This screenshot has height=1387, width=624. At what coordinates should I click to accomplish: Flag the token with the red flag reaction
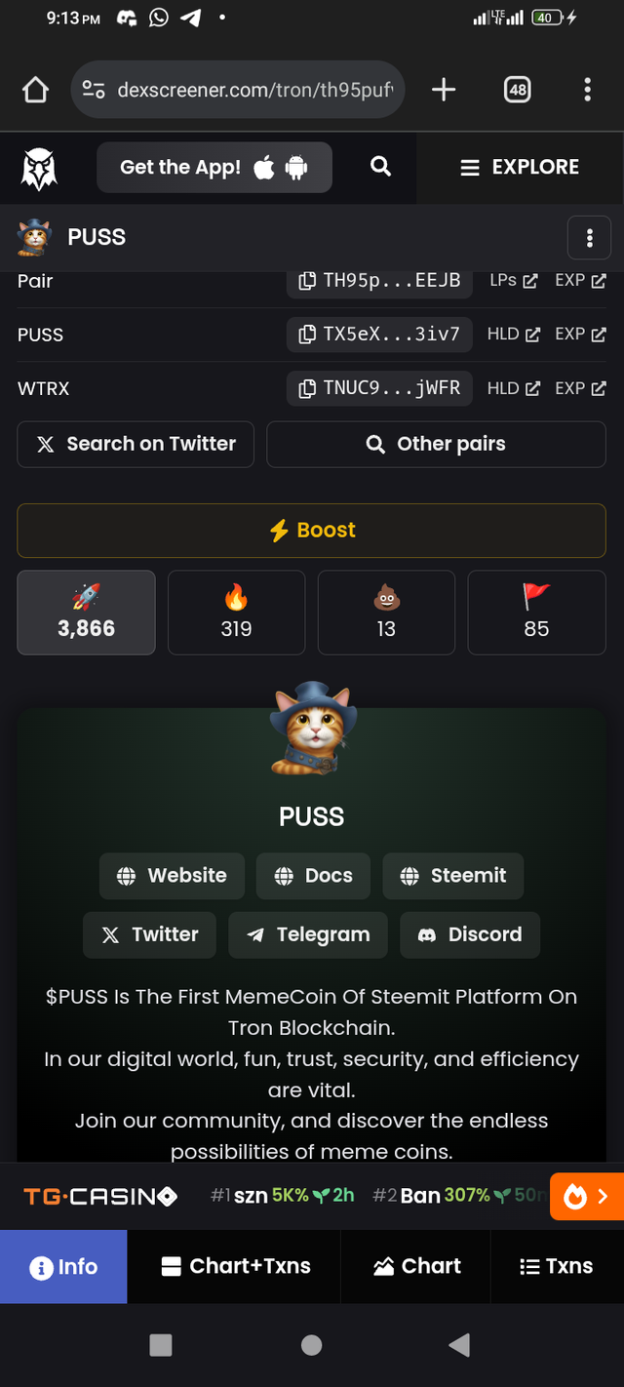pos(536,613)
